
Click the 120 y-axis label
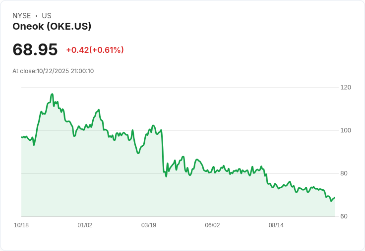tap(346, 87)
